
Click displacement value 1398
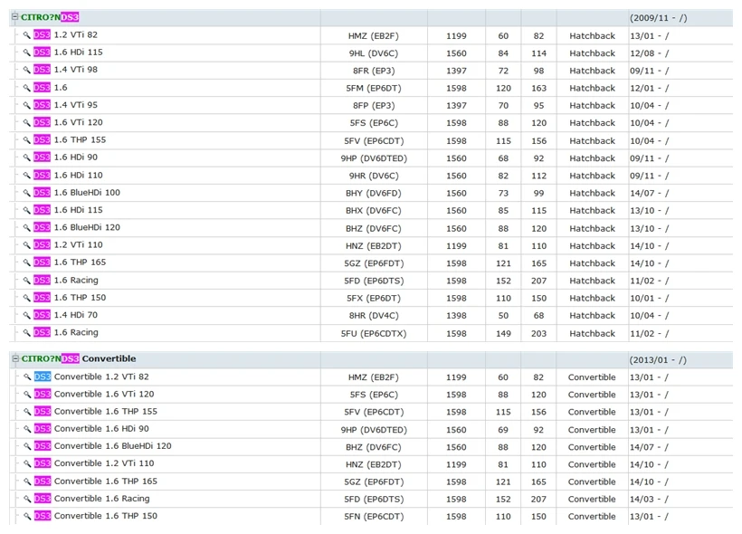coord(456,316)
